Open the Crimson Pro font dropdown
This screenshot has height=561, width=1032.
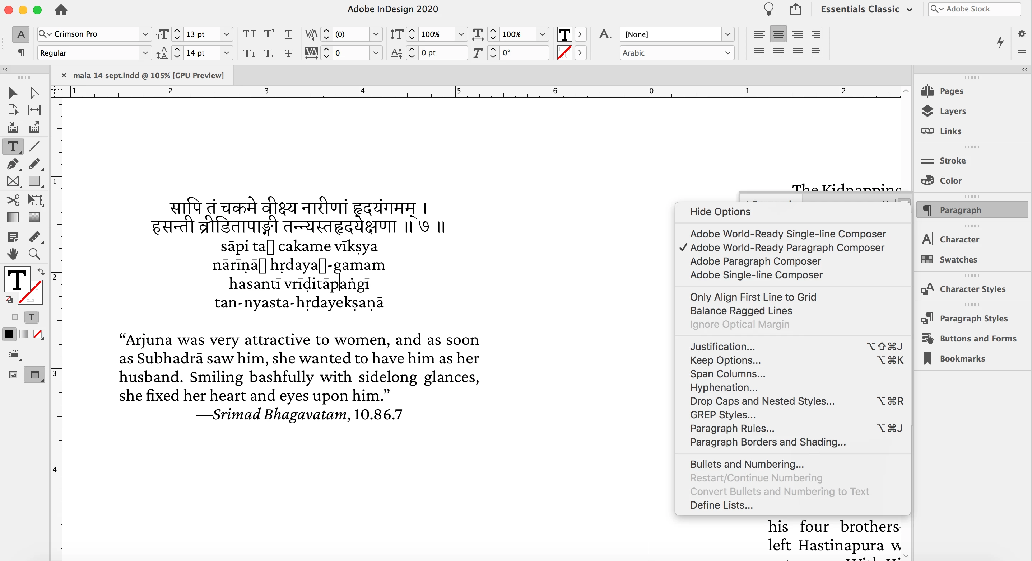[145, 34]
